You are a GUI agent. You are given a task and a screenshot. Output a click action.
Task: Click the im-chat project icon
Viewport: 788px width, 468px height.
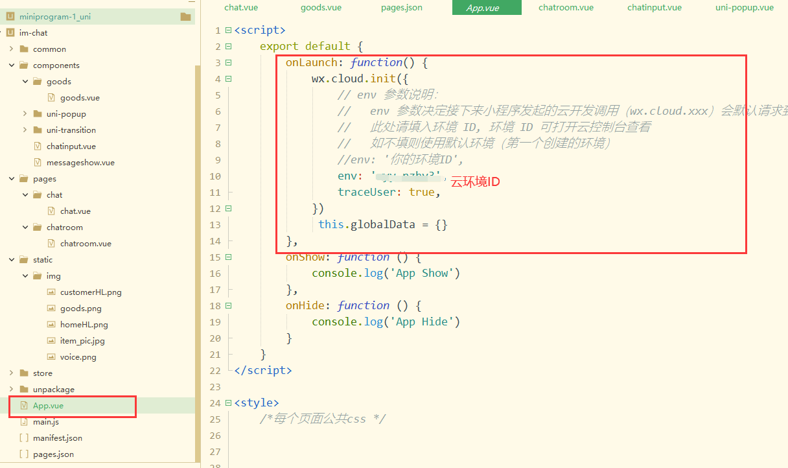(x=10, y=32)
